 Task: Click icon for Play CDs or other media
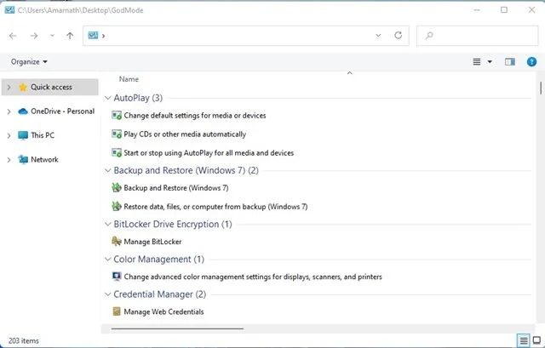[117, 134]
